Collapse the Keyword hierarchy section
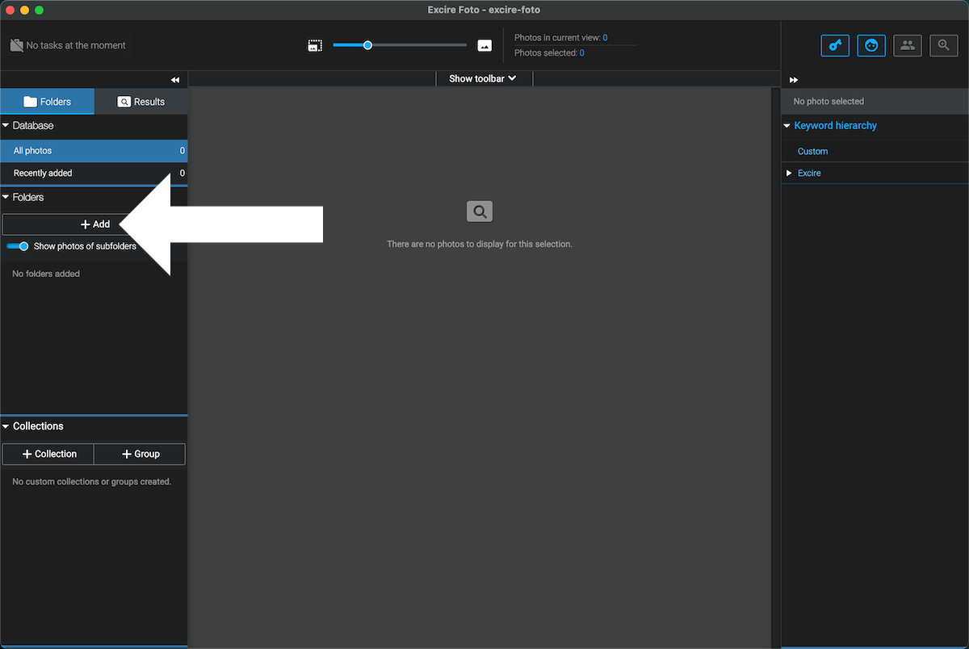This screenshot has width=969, height=649. [x=787, y=126]
